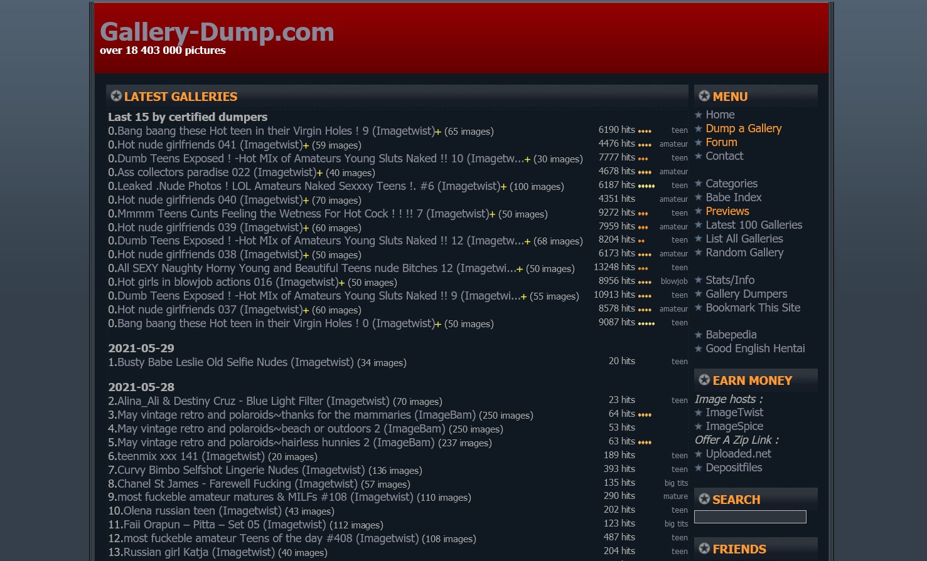Viewport: 927px width, 561px height.
Task: Click the star bullet next to Stats/Info
Action: tap(698, 281)
